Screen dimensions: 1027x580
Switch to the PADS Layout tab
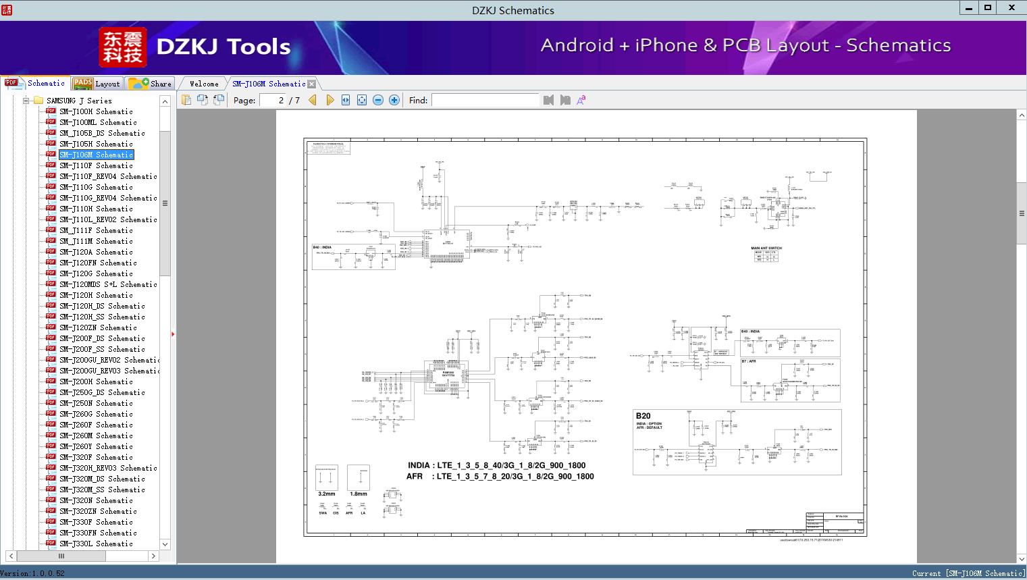pyautogui.click(x=97, y=84)
